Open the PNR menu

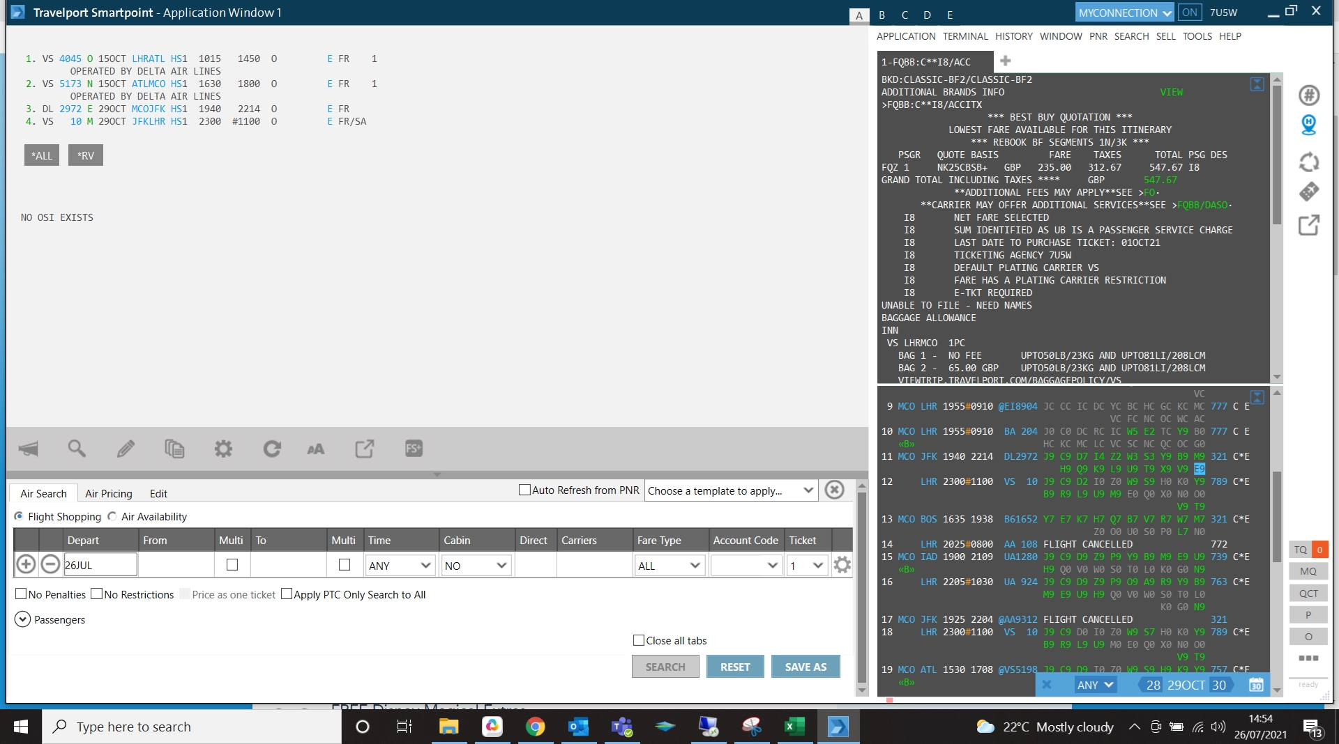tap(1098, 36)
